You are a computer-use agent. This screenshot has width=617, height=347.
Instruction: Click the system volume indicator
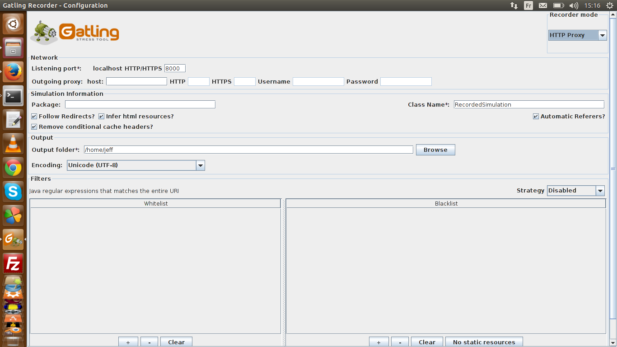pos(574,5)
